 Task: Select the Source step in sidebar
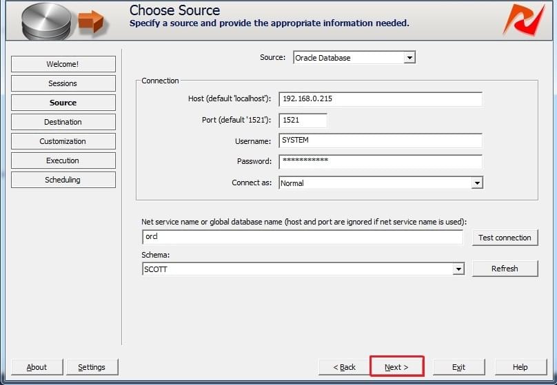63,103
